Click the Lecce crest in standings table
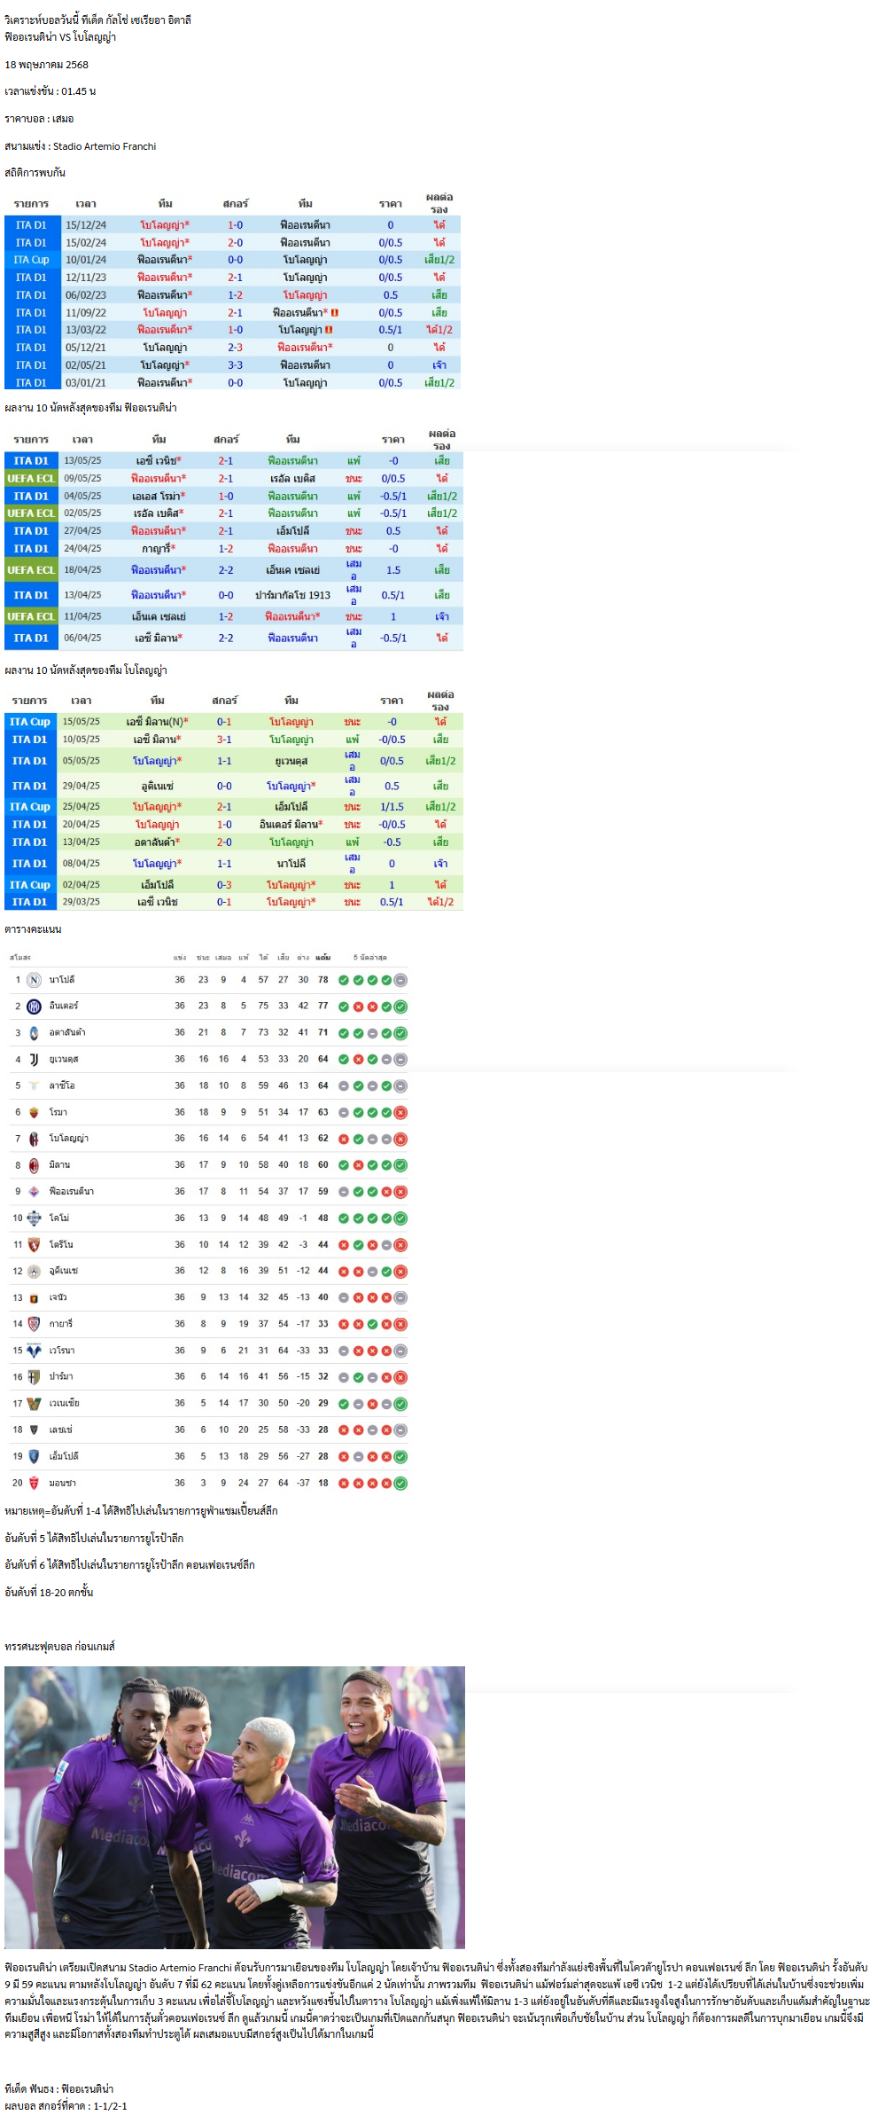Viewport: 878px width, 2123px height. click(34, 1430)
